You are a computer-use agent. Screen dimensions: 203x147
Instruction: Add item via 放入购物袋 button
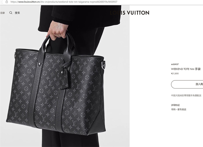(x=187, y=84)
